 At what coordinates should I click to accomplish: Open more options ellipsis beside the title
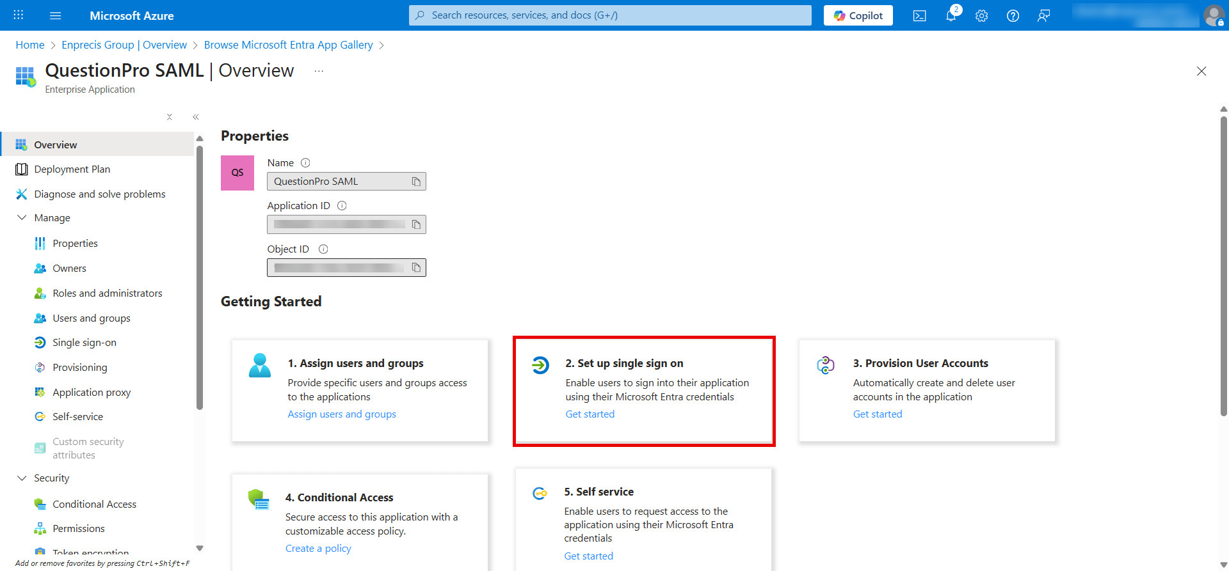click(x=319, y=71)
